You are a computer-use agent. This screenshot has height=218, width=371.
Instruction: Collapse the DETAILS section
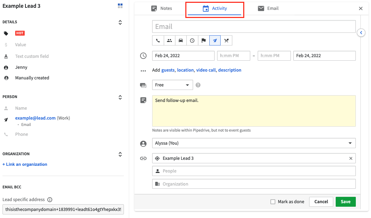[120, 22]
